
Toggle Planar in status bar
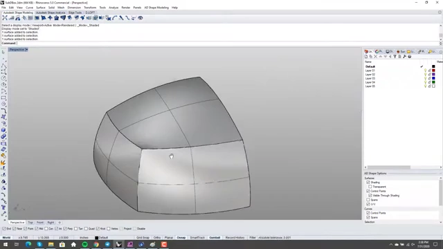tap(169, 238)
